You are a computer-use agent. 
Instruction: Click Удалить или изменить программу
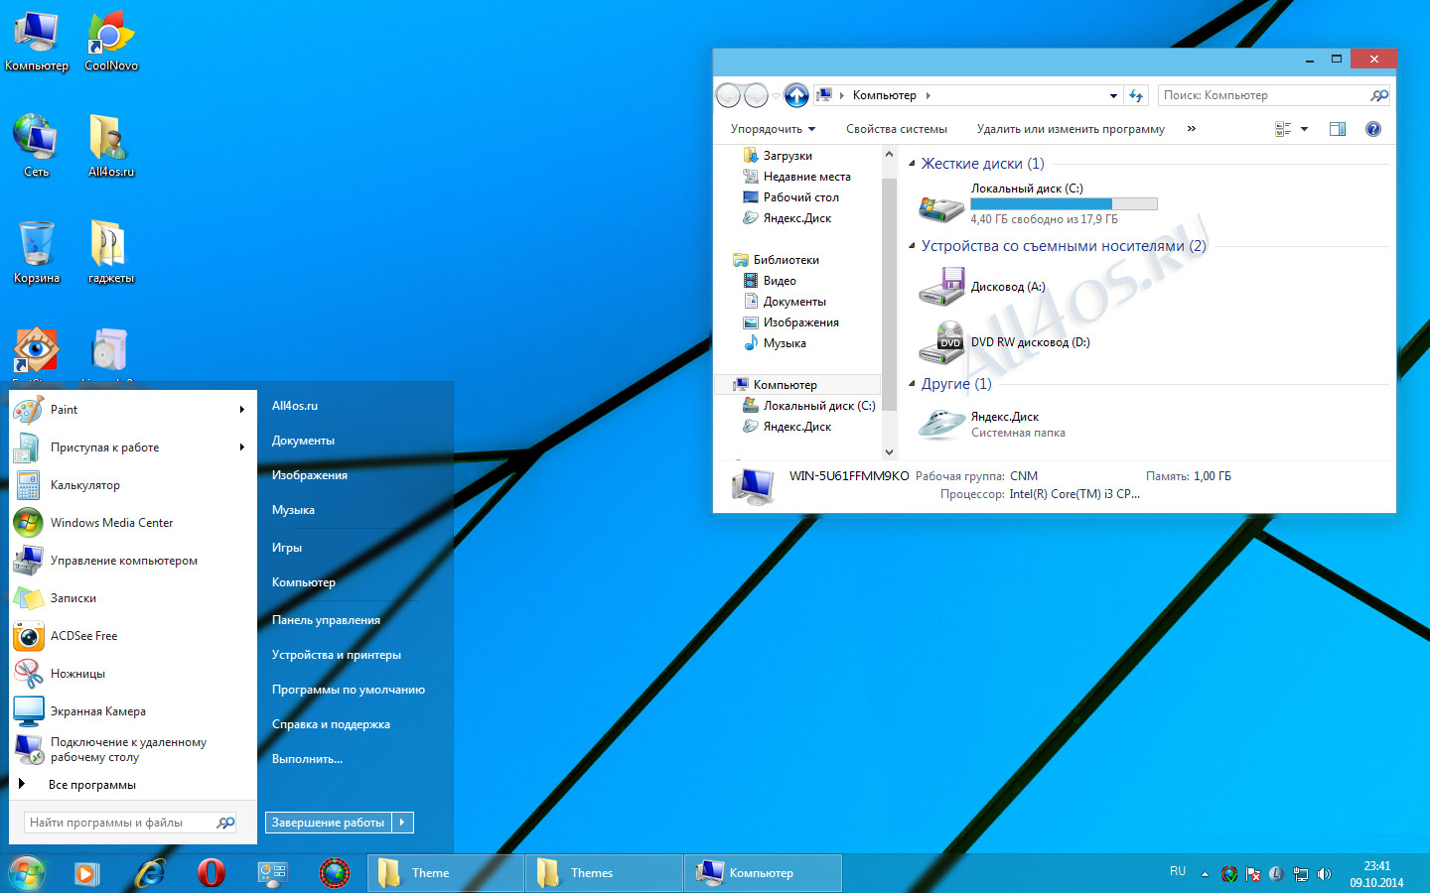point(1071,129)
